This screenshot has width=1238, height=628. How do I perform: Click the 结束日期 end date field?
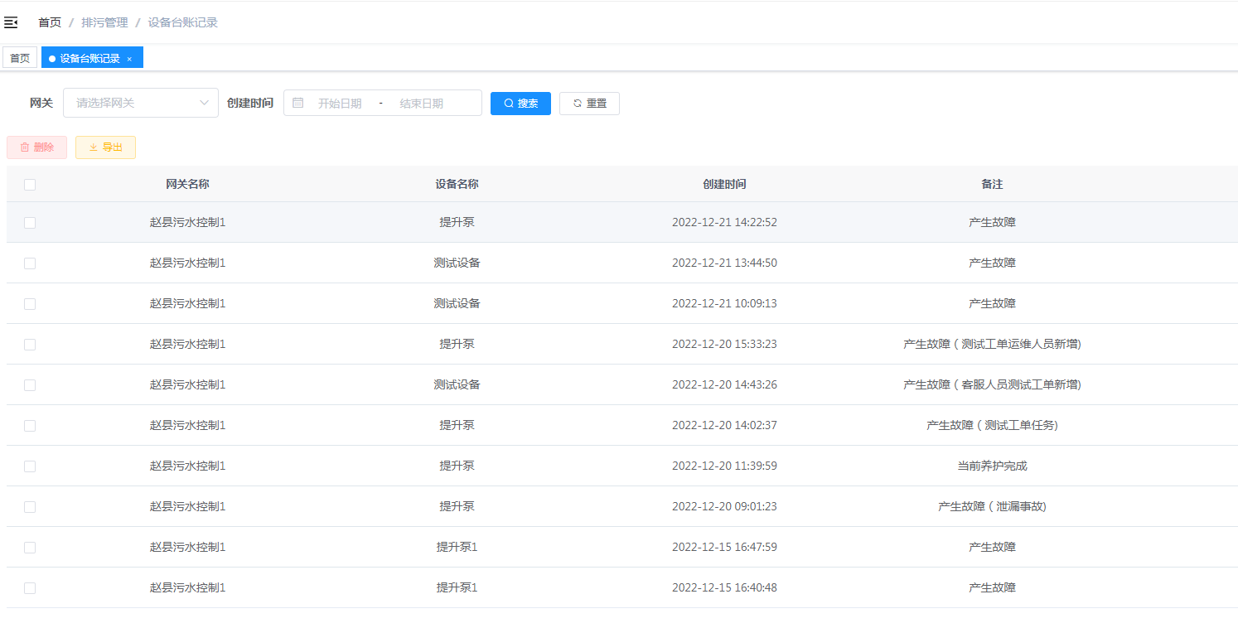[421, 104]
